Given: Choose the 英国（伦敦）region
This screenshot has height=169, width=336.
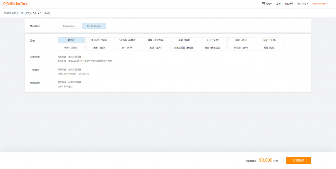Looking at the screenshot, I should pos(270,48).
